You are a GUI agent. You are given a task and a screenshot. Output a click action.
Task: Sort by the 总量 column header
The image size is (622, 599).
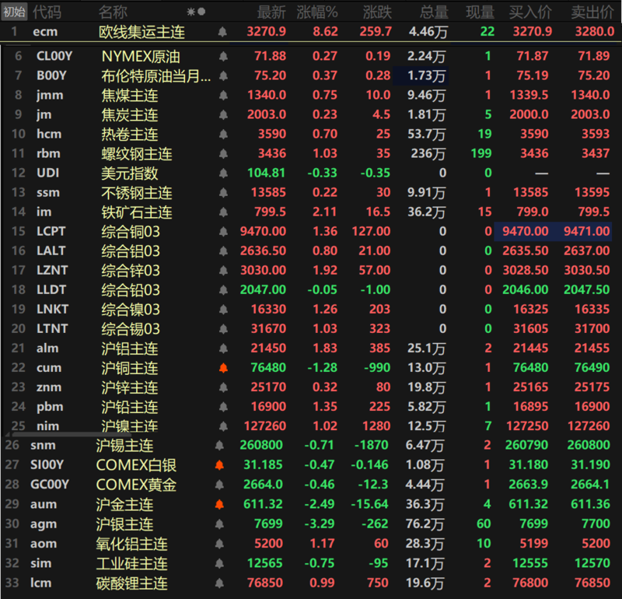tap(434, 12)
